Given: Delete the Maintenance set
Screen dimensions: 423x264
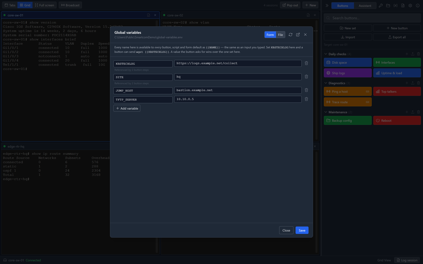Looking at the screenshot, I should [419, 112].
